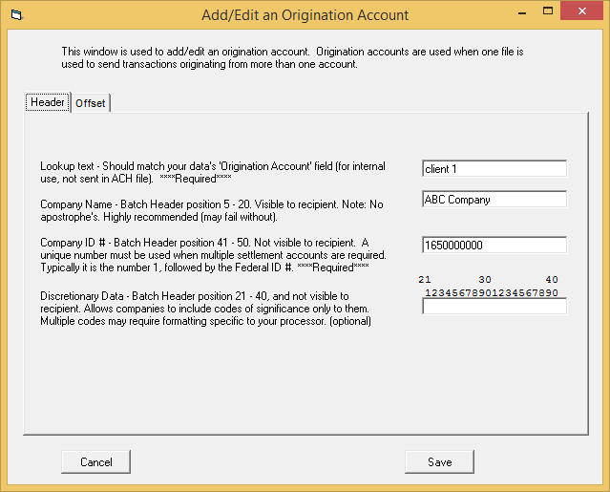Click the Discretionary Data description text
The image size is (610, 492).
[x=205, y=309]
